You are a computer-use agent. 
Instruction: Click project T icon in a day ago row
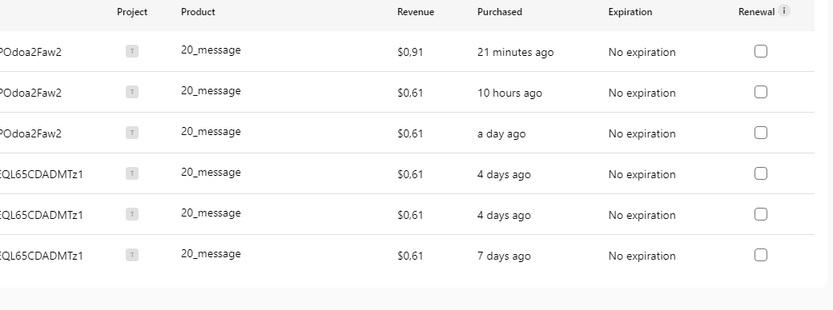click(x=132, y=133)
